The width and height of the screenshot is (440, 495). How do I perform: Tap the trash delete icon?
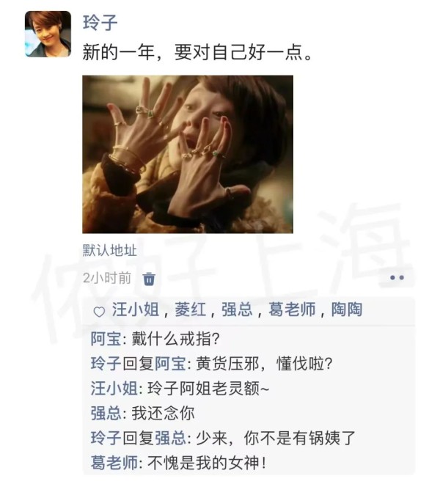pos(149,279)
